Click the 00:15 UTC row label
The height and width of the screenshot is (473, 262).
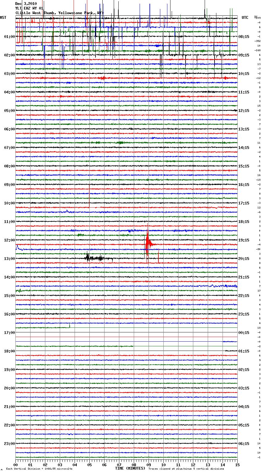click(244, 332)
